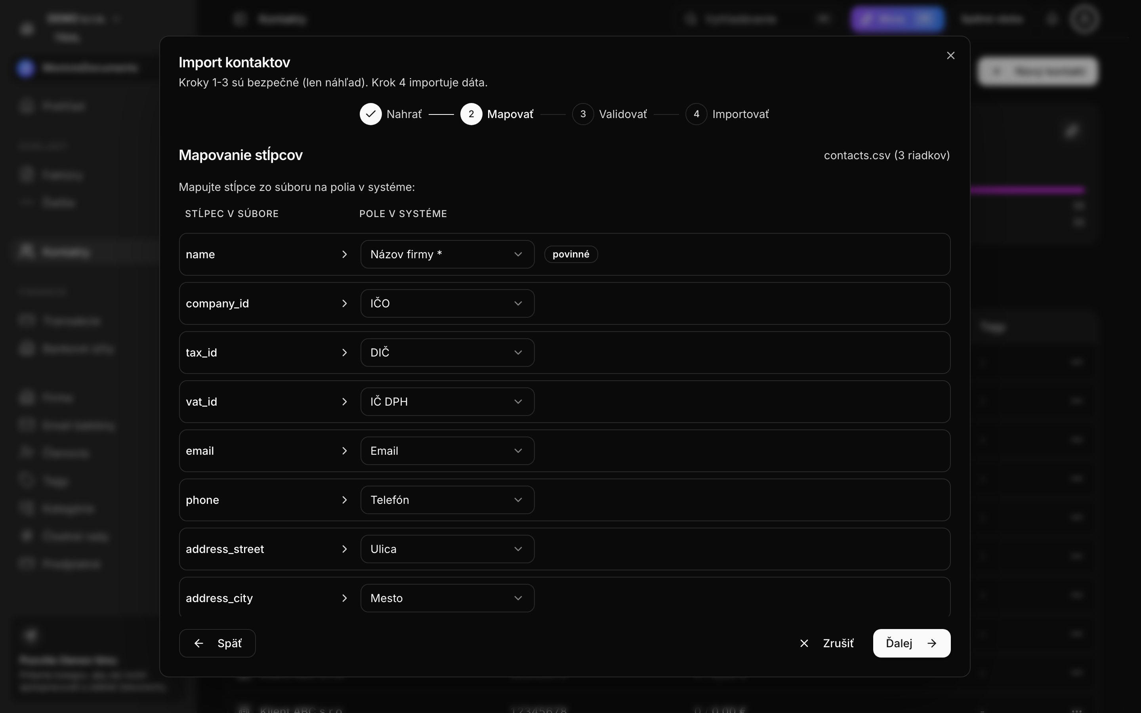Image resolution: width=1141 pixels, height=713 pixels.
Task: Cancel import with Zrušiť
Action: [826, 643]
